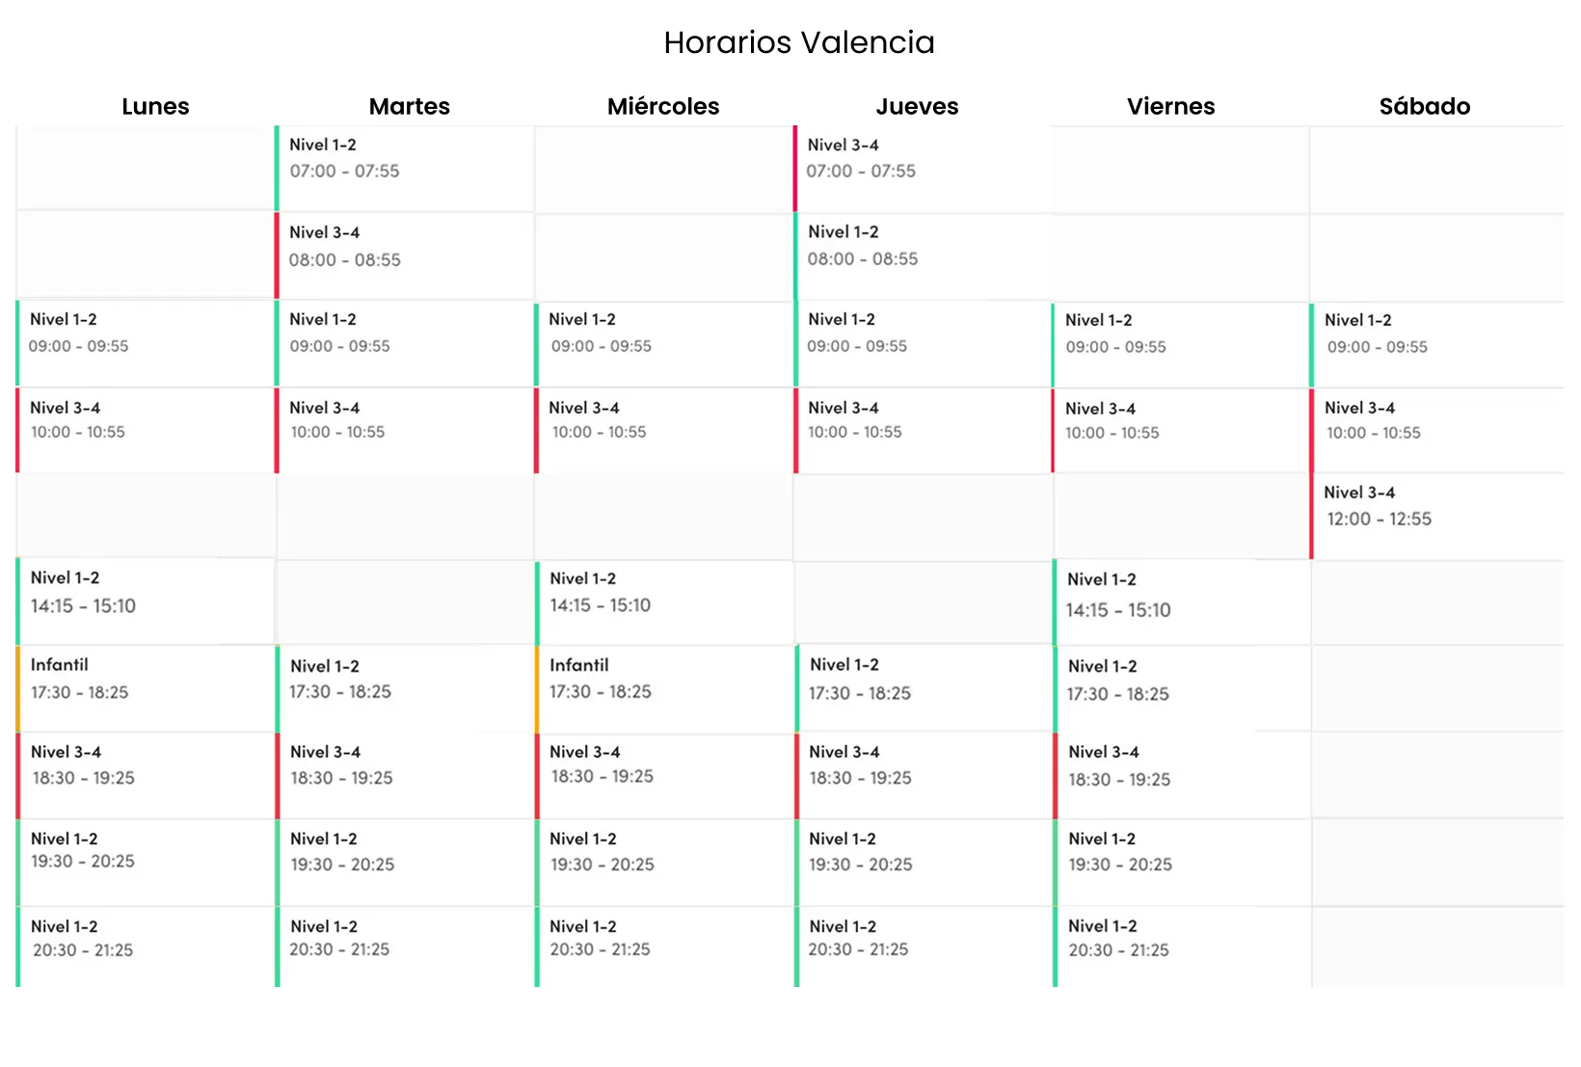Pick Viernes Nivel 1-2 class at 14:15
The image size is (1581, 1067).
point(1181,602)
